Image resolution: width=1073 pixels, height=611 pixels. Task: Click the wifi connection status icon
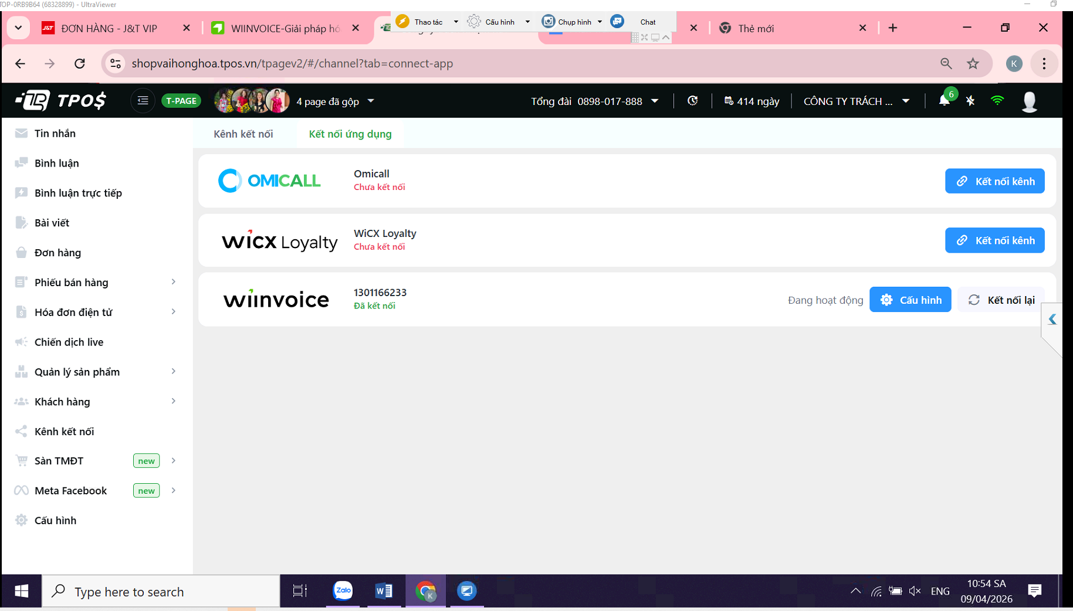click(997, 101)
